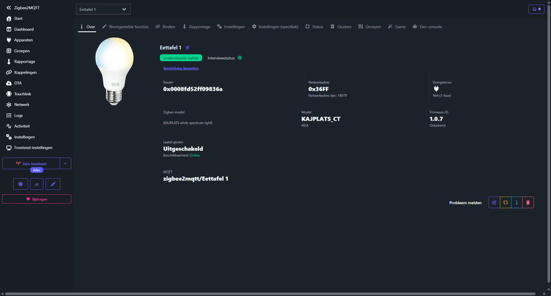Screen dimensions: 551x296
Task: Click the green interview status checkmark
Action: point(240,58)
